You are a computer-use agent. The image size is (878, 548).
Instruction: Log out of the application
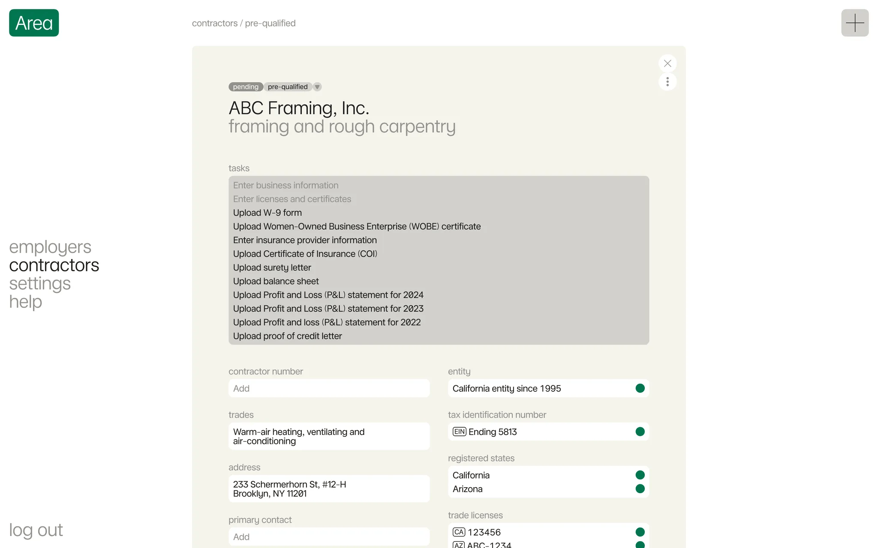(x=36, y=530)
